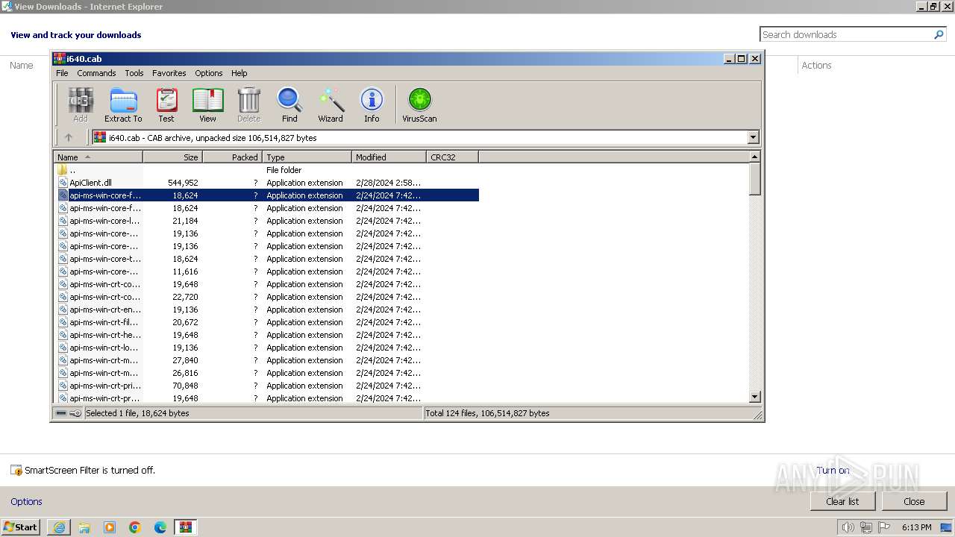Click the Delete trash icon
Viewport: 955px width, 537px height.
tap(248, 104)
